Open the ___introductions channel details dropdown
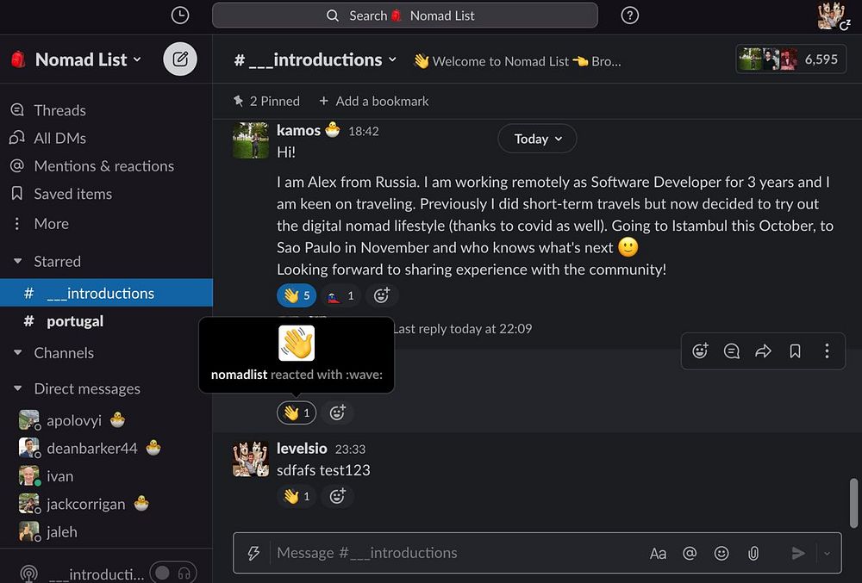Screen dimensions: 862x583 [315, 59]
